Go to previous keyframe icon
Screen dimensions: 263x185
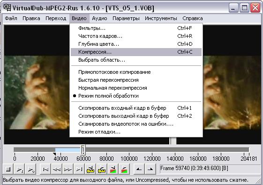pos(90,169)
